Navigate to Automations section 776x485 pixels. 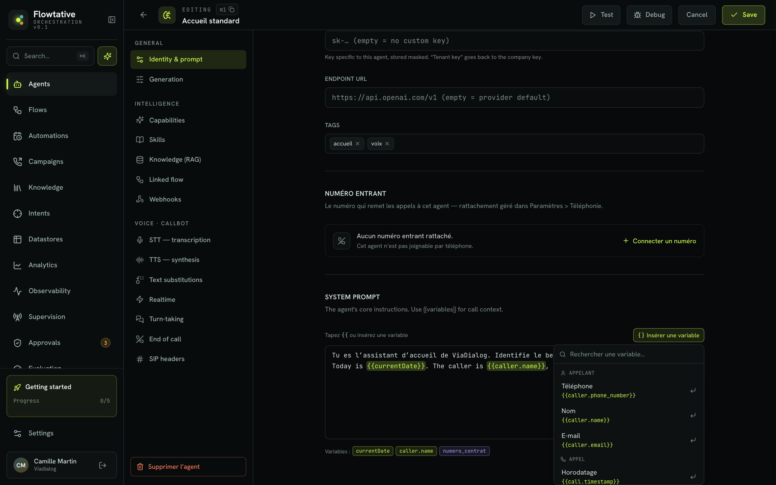point(62,136)
